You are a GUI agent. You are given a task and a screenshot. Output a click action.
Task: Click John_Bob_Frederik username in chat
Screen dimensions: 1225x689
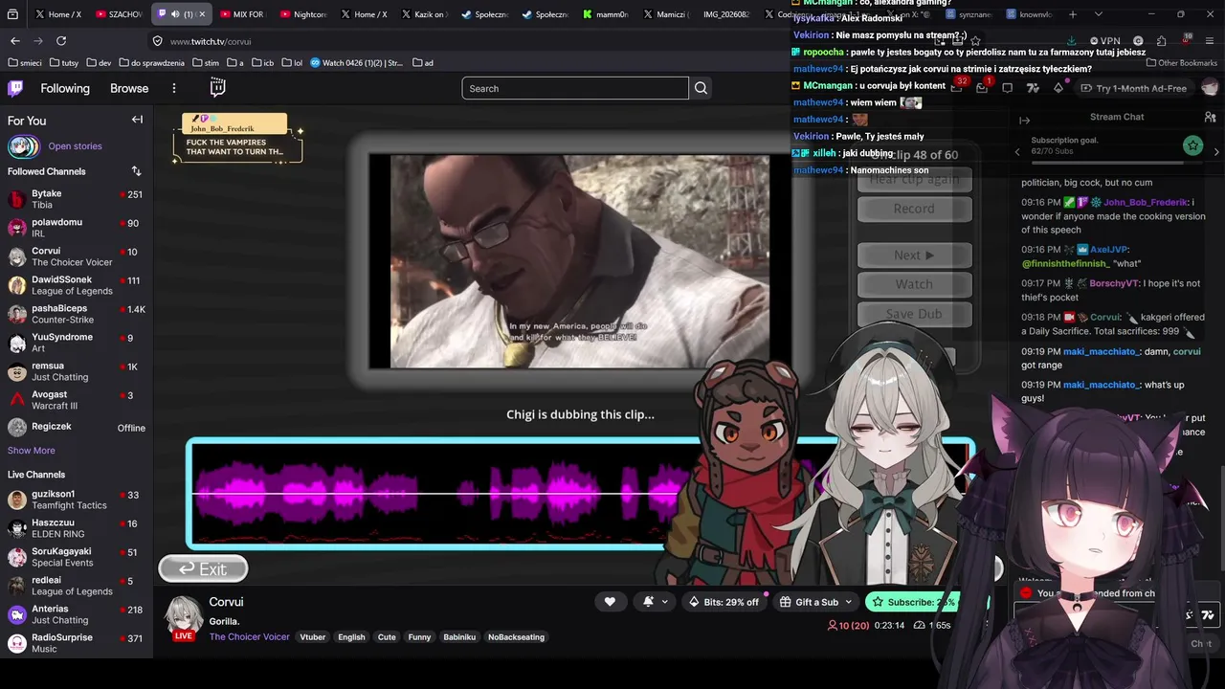pyautogui.click(x=1147, y=203)
